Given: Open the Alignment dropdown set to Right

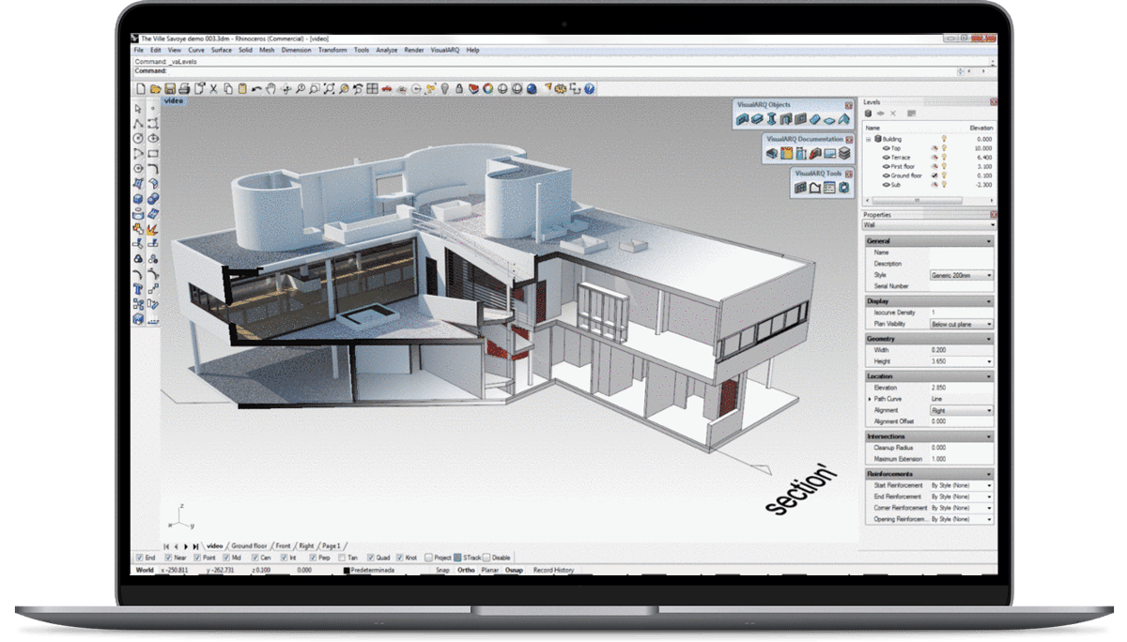Looking at the screenshot, I should coord(962,410).
